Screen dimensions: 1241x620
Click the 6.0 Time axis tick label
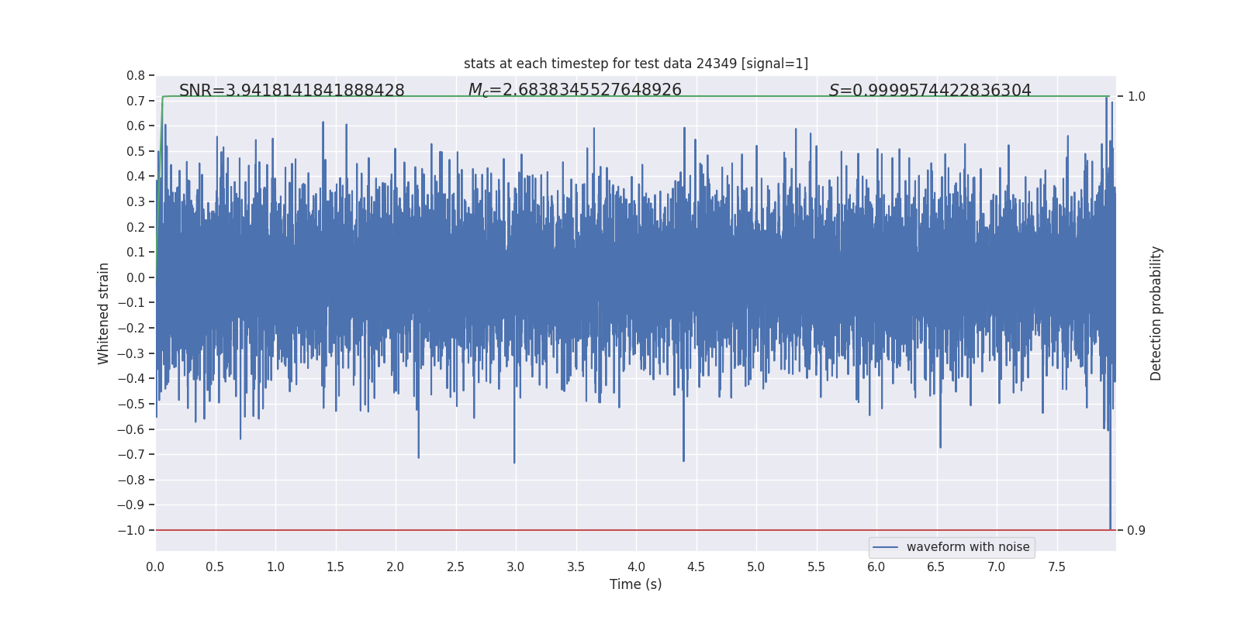876,567
